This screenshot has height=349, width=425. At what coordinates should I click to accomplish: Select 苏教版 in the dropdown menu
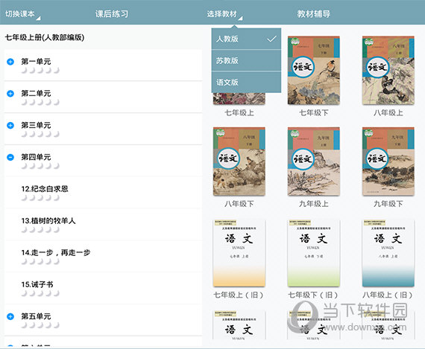[x=246, y=60]
